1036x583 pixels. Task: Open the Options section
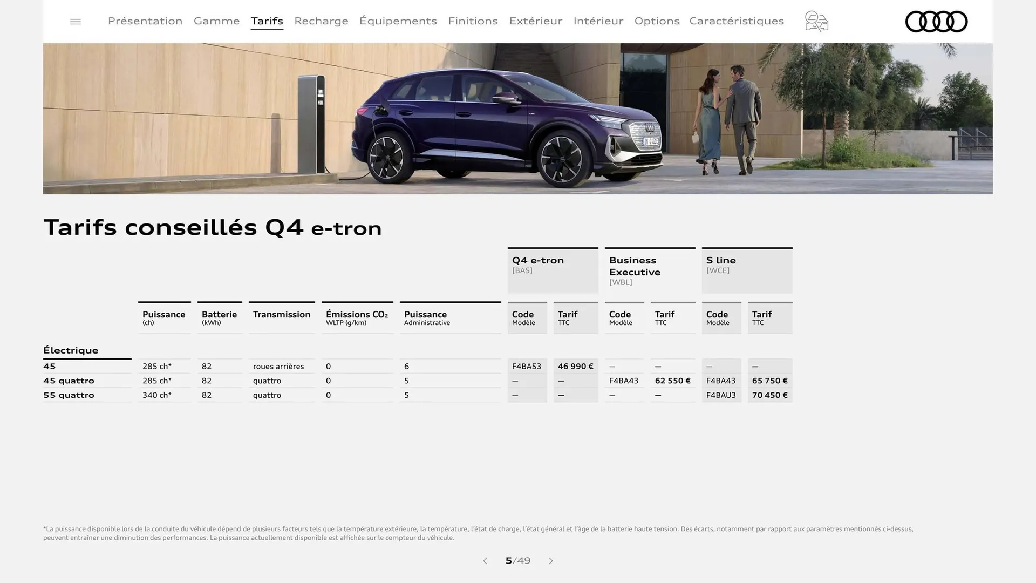click(657, 21)
